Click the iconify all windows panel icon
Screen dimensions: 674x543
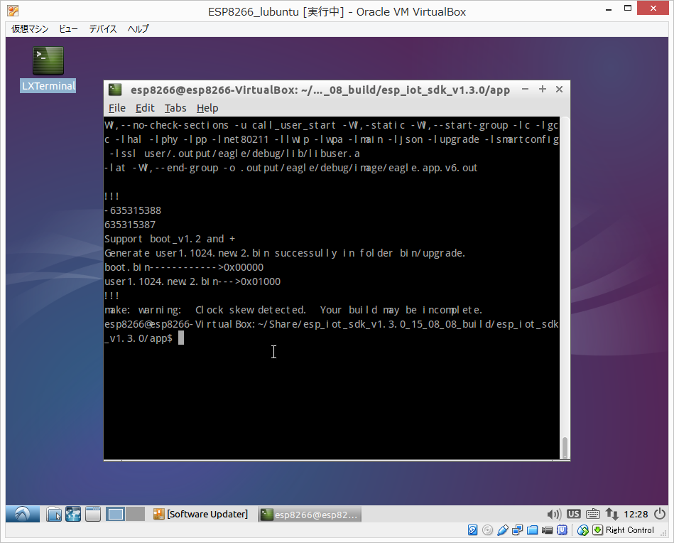click(92, 514)
